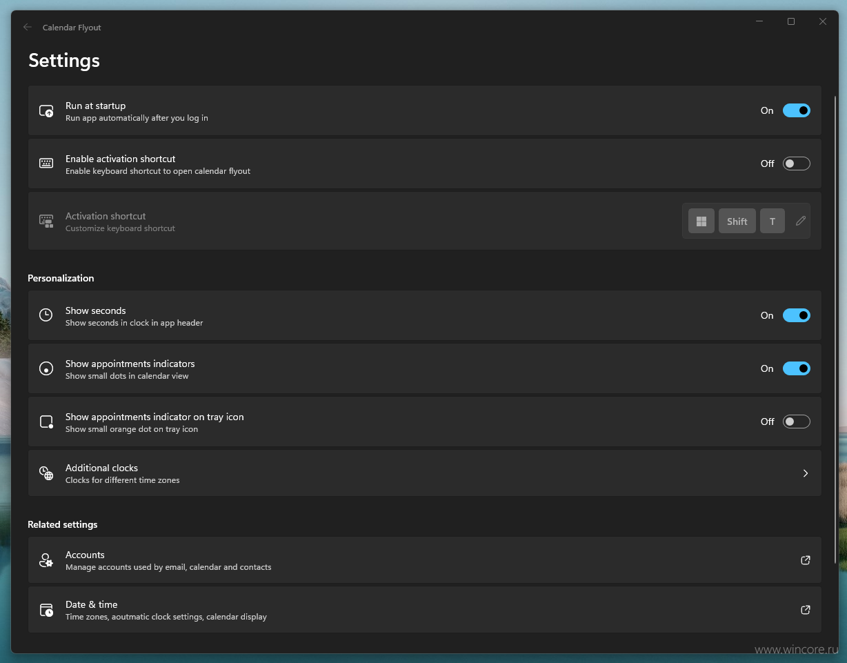The width and height of the screenshot is (847, 663).
Task: Open Accounts via external link icon
Action: pyautogui.click(x=805, y=560)
